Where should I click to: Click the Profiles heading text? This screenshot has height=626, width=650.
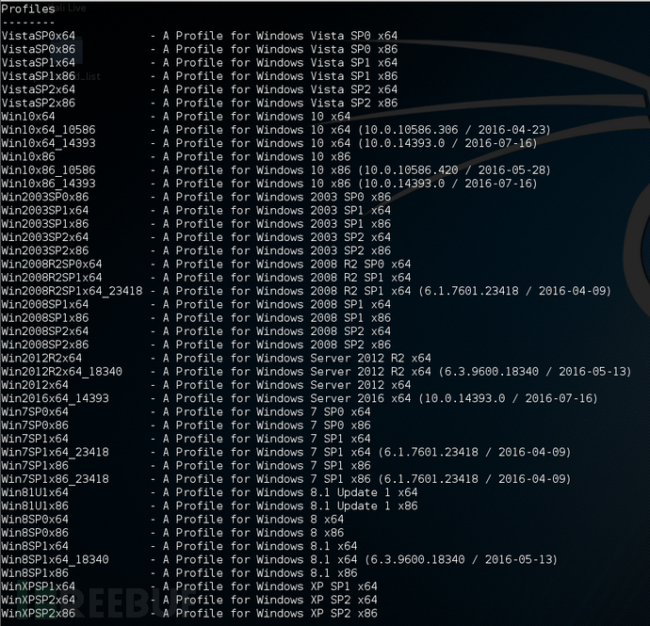coord(28,9)
